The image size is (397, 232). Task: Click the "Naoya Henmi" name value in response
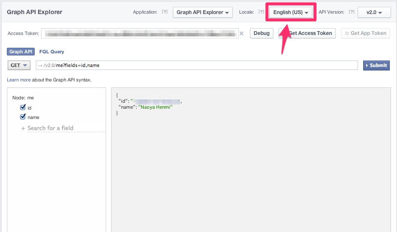155,107
